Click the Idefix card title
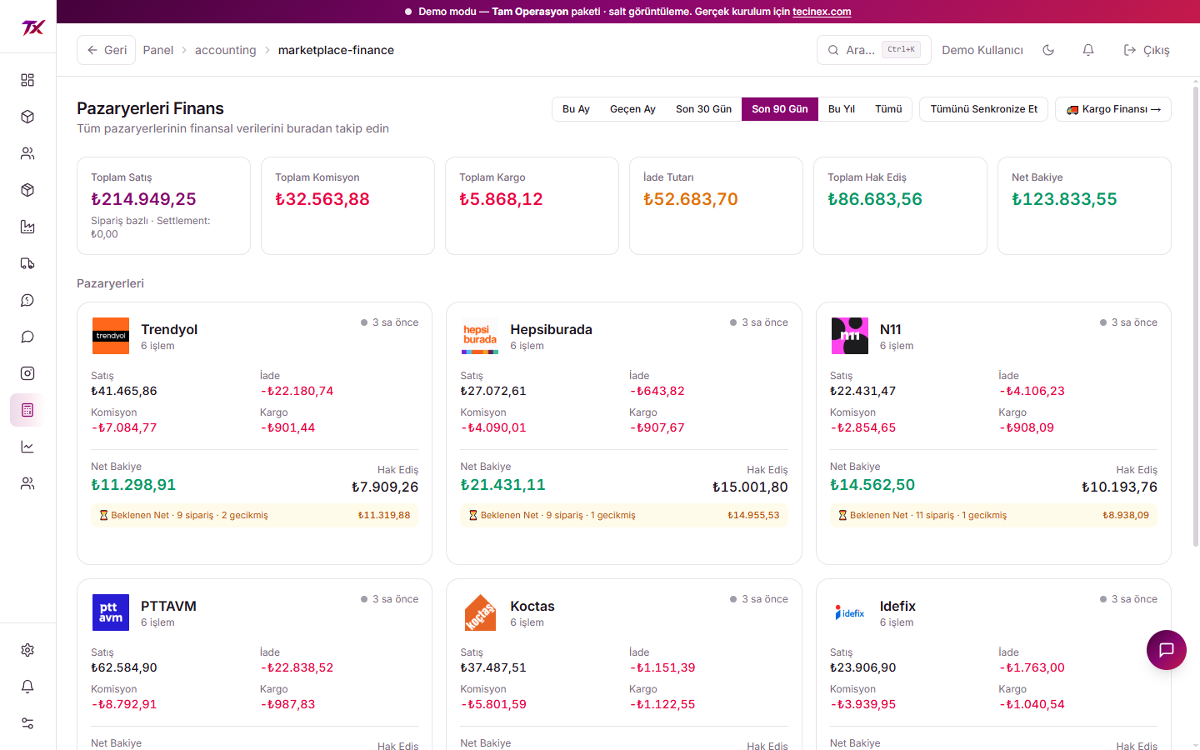Screen dimensions: 1200x750 897,606
